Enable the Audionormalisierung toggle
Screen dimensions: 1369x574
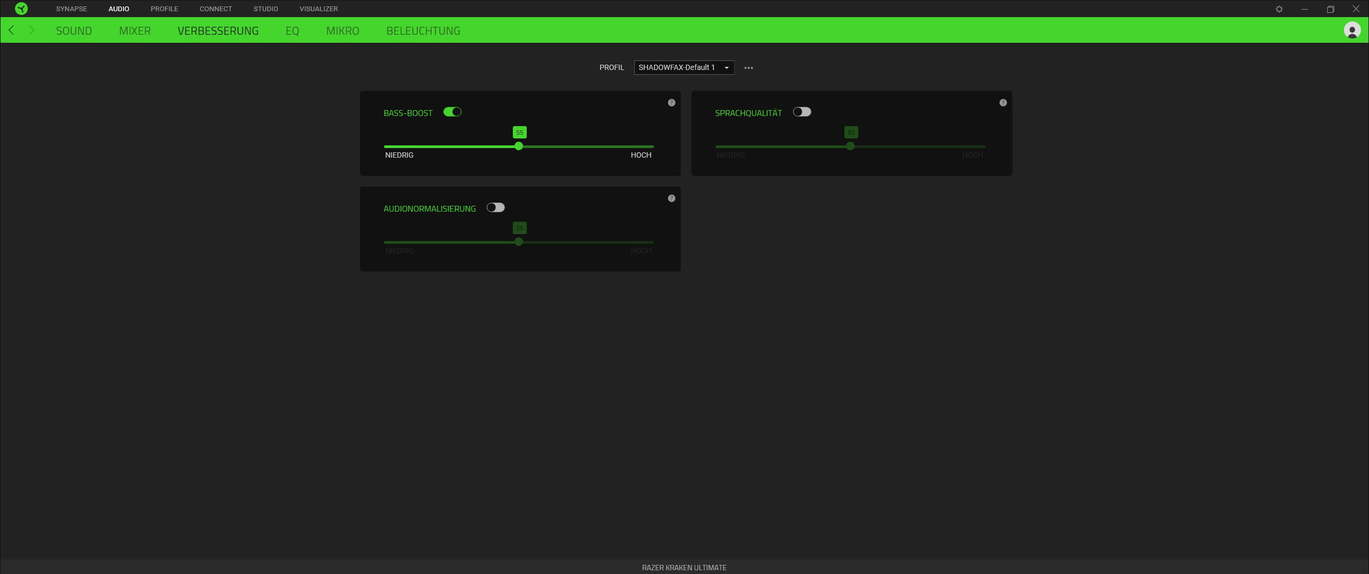coord(495,208)
